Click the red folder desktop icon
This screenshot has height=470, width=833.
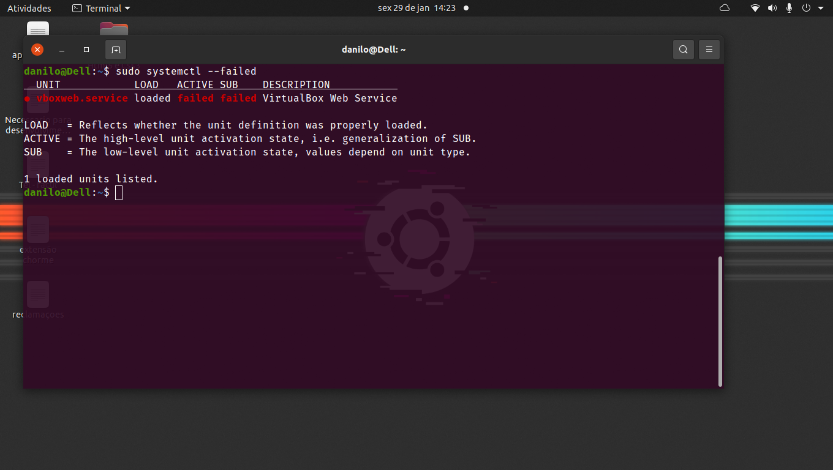click(114, 29)
